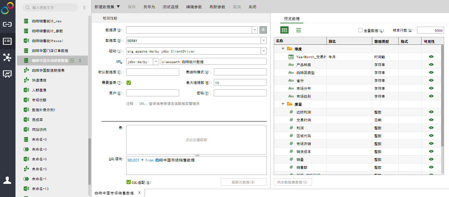Hide the 产品种类 field via eye icon
Screen dimensions: 449x197
coord(431,65)
